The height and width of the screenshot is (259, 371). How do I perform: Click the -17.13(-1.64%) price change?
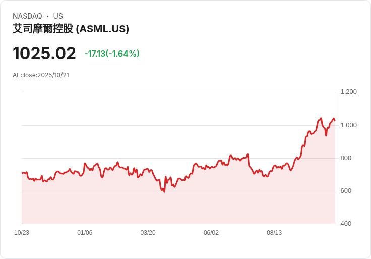click(x=112, y=54)
